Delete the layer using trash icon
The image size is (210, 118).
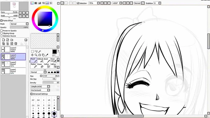16,44
